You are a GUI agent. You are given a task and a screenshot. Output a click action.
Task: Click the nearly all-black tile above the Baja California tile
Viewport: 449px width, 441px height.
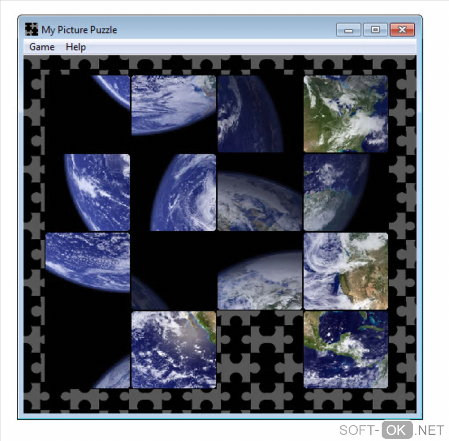click(173, 271)
